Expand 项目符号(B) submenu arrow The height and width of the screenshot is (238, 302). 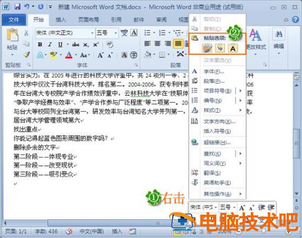click(x=240, y=91)
